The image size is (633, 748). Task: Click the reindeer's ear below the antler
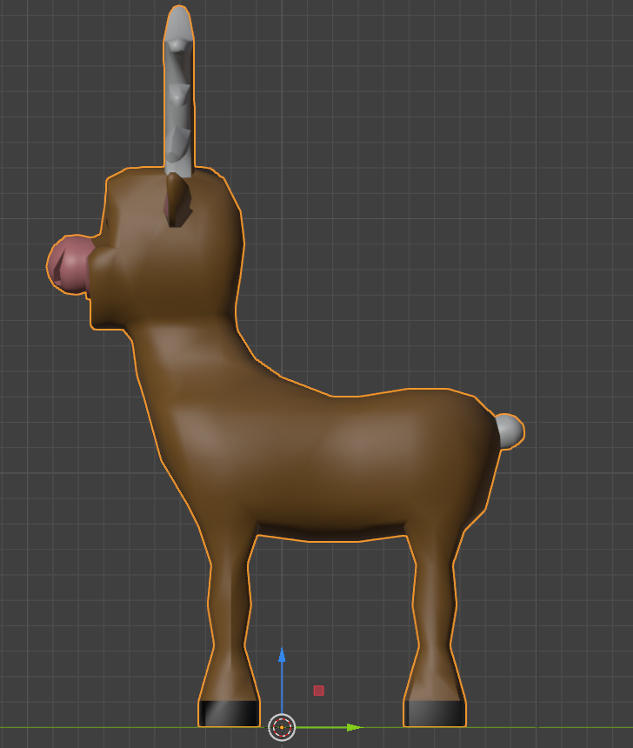coord(177,200)
